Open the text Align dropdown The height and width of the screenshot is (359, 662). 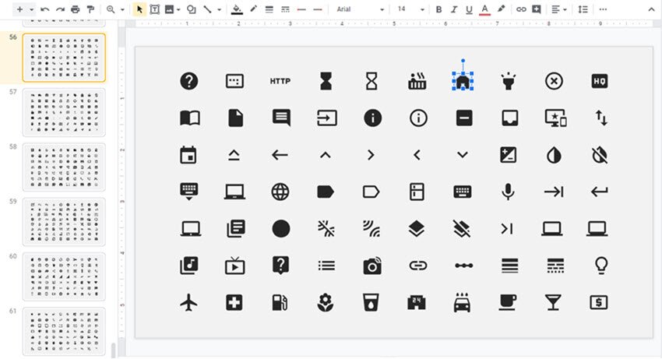[558, 9]
